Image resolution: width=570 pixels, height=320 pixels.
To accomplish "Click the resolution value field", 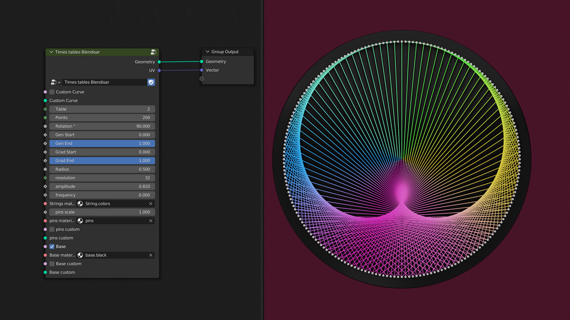I will (x=102, y=178).
